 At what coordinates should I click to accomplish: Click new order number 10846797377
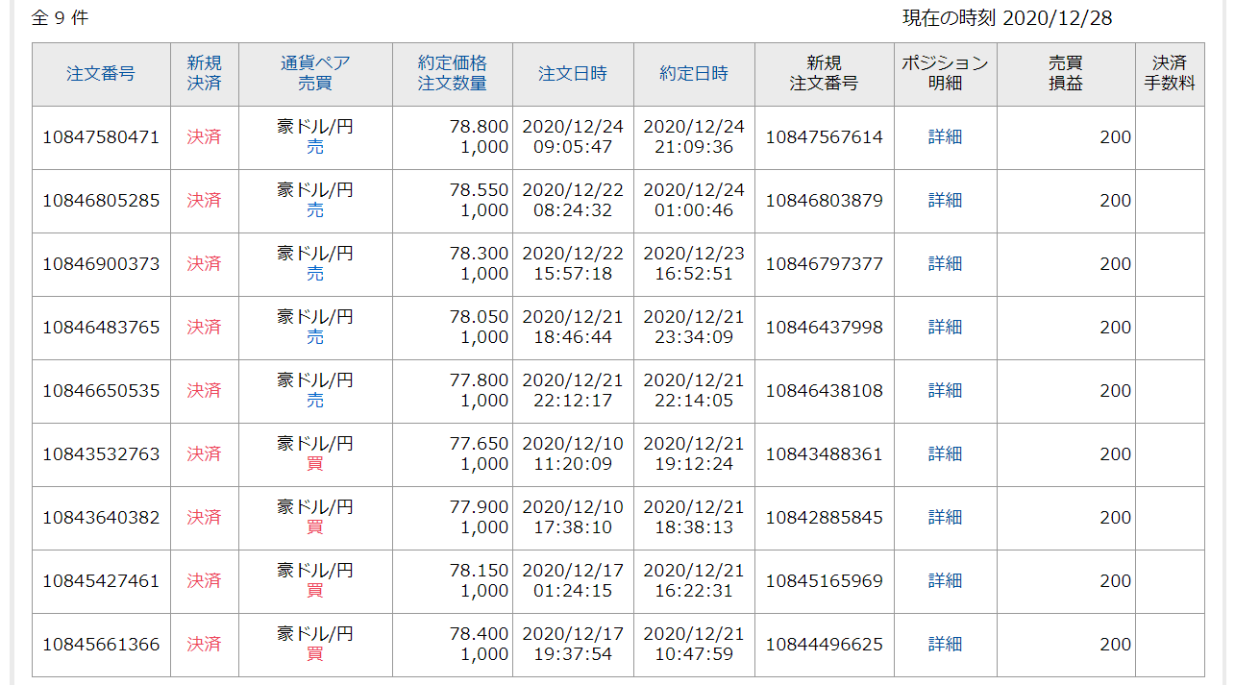coord(824,264)
